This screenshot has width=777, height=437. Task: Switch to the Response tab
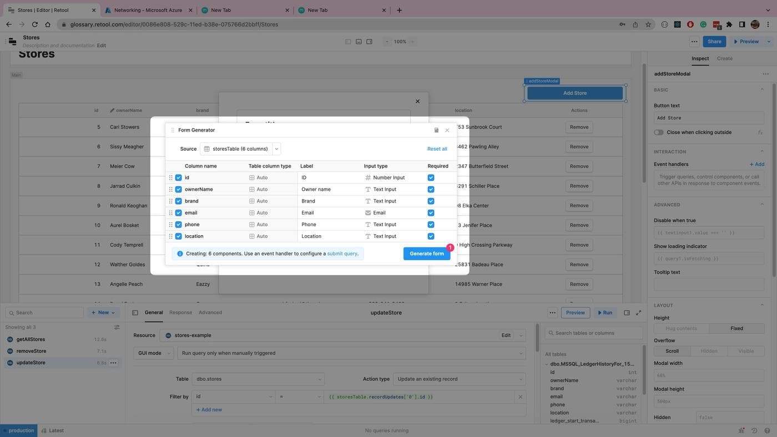tap(180, 313)
